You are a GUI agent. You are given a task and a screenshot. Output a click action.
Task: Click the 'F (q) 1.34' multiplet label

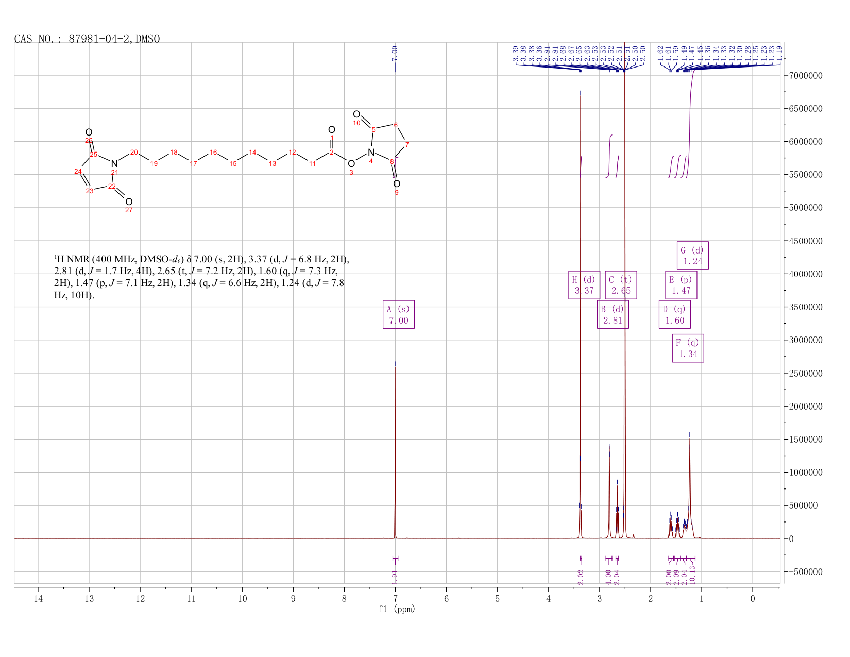(x=688, y=348)
